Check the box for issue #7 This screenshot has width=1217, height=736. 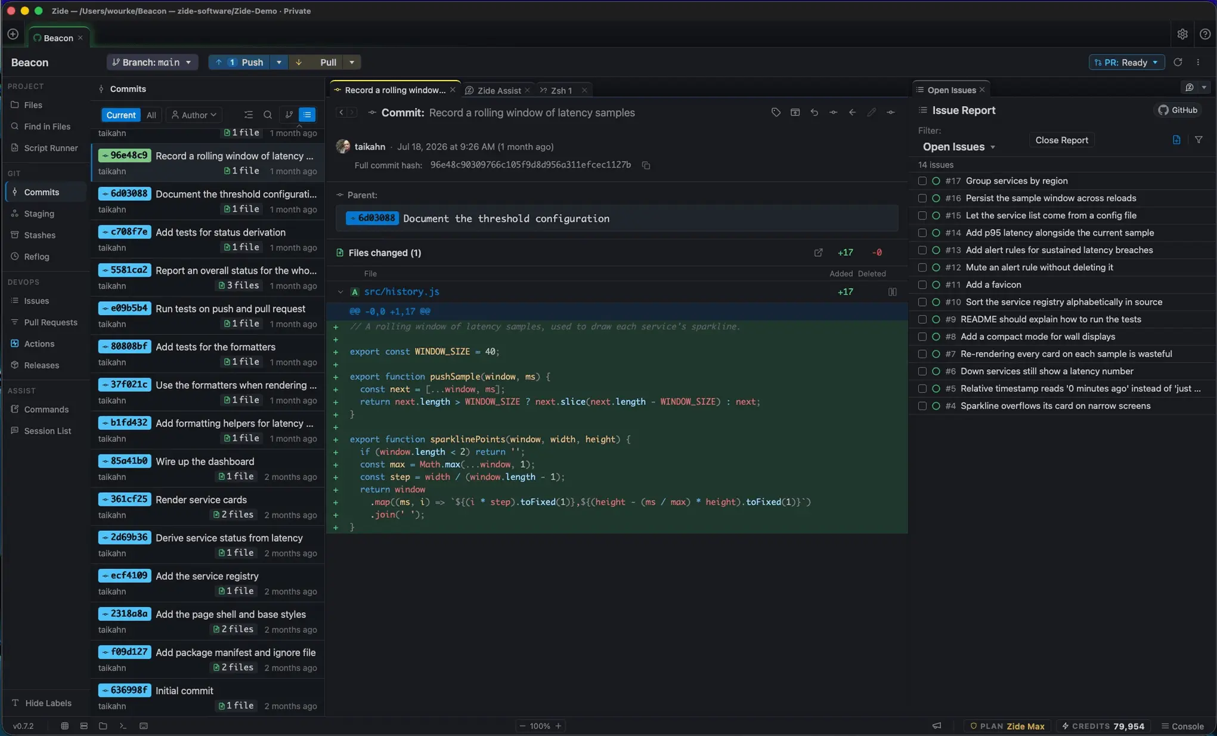(922, 354)
